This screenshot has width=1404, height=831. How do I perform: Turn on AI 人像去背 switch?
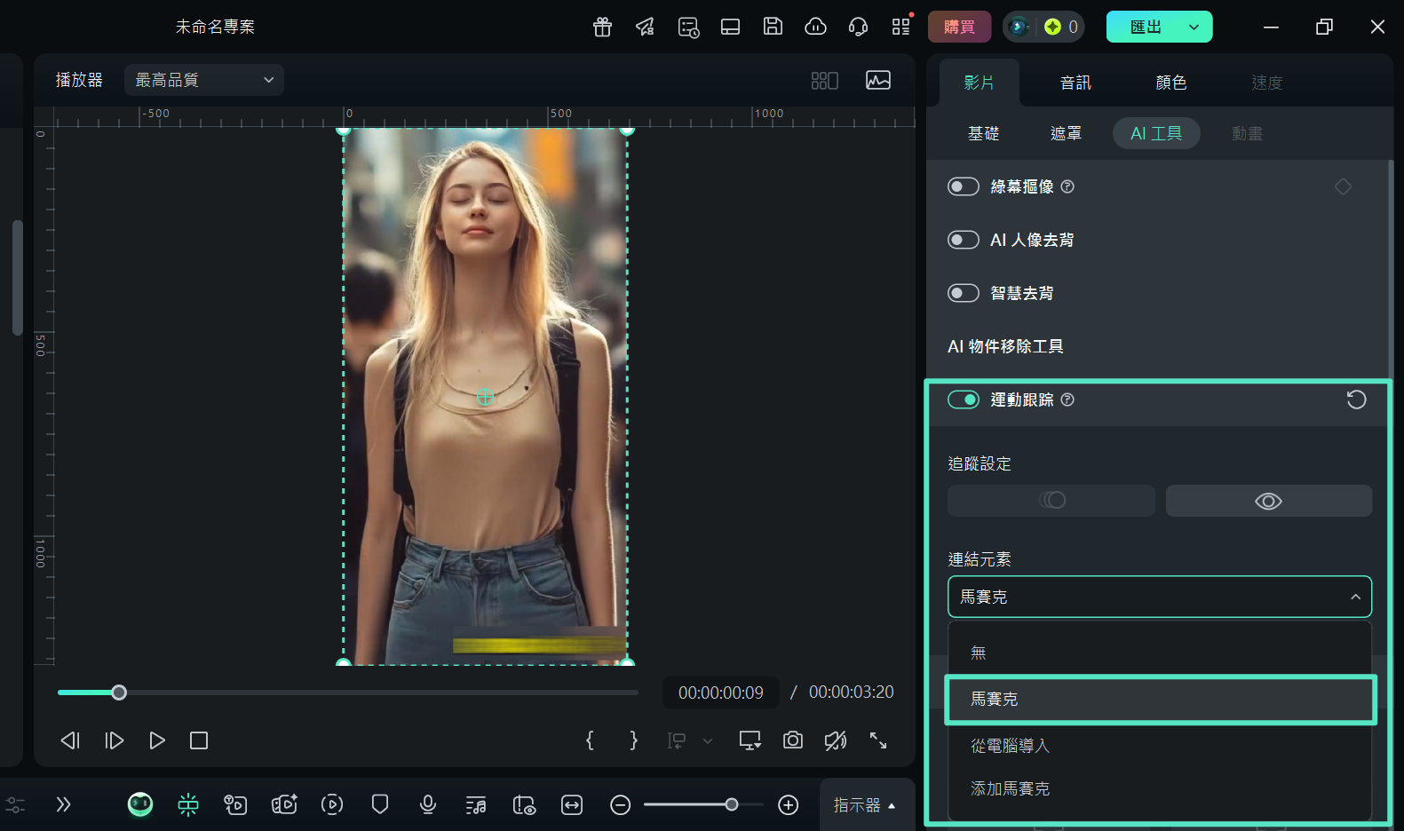coord(964,240)
